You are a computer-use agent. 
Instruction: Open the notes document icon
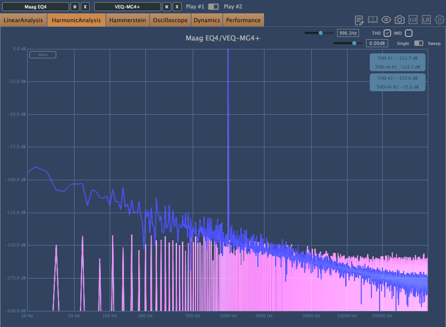click(359, 20)
